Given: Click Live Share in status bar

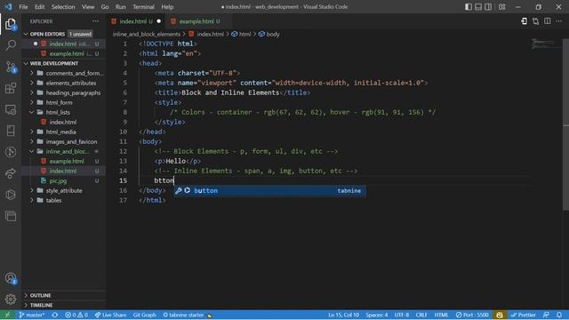Looking at the screenshot, I should point(110,315).
